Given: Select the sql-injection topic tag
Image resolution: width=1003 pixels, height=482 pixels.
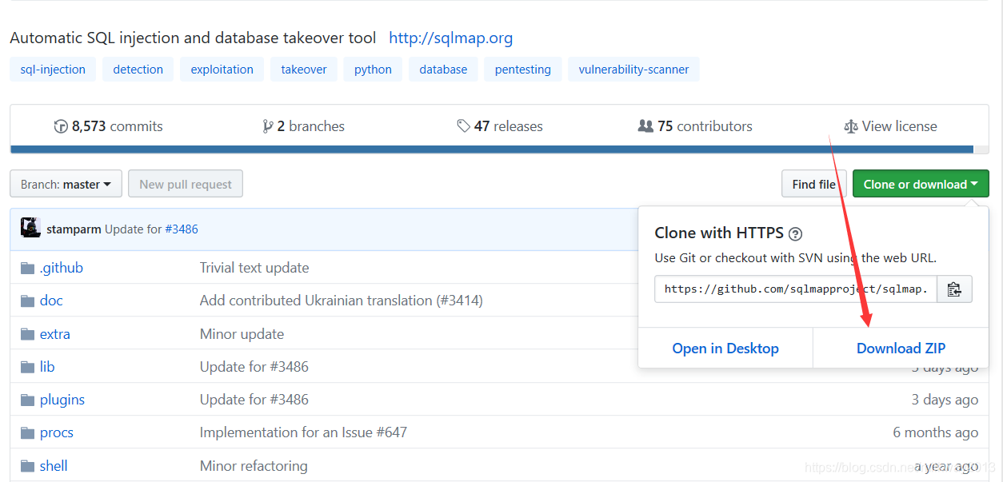Looking at the screenshot, I should pyautogui.click(x=53, y=70).
